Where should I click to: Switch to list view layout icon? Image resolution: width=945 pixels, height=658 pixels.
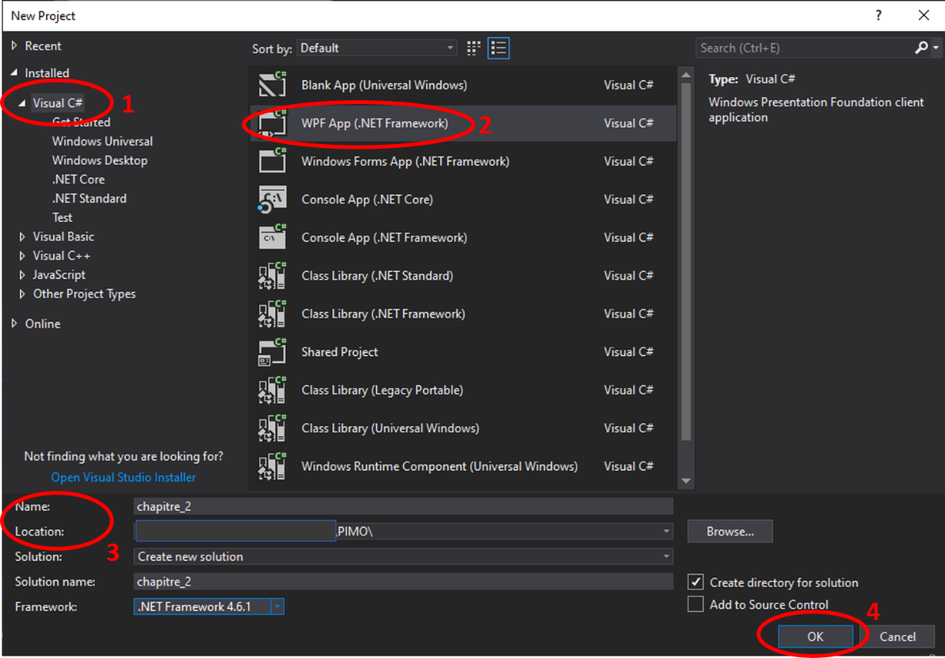pos(499,48)
